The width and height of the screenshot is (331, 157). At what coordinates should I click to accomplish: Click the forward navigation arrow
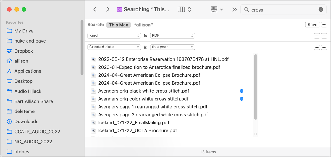tap(108, 9)
